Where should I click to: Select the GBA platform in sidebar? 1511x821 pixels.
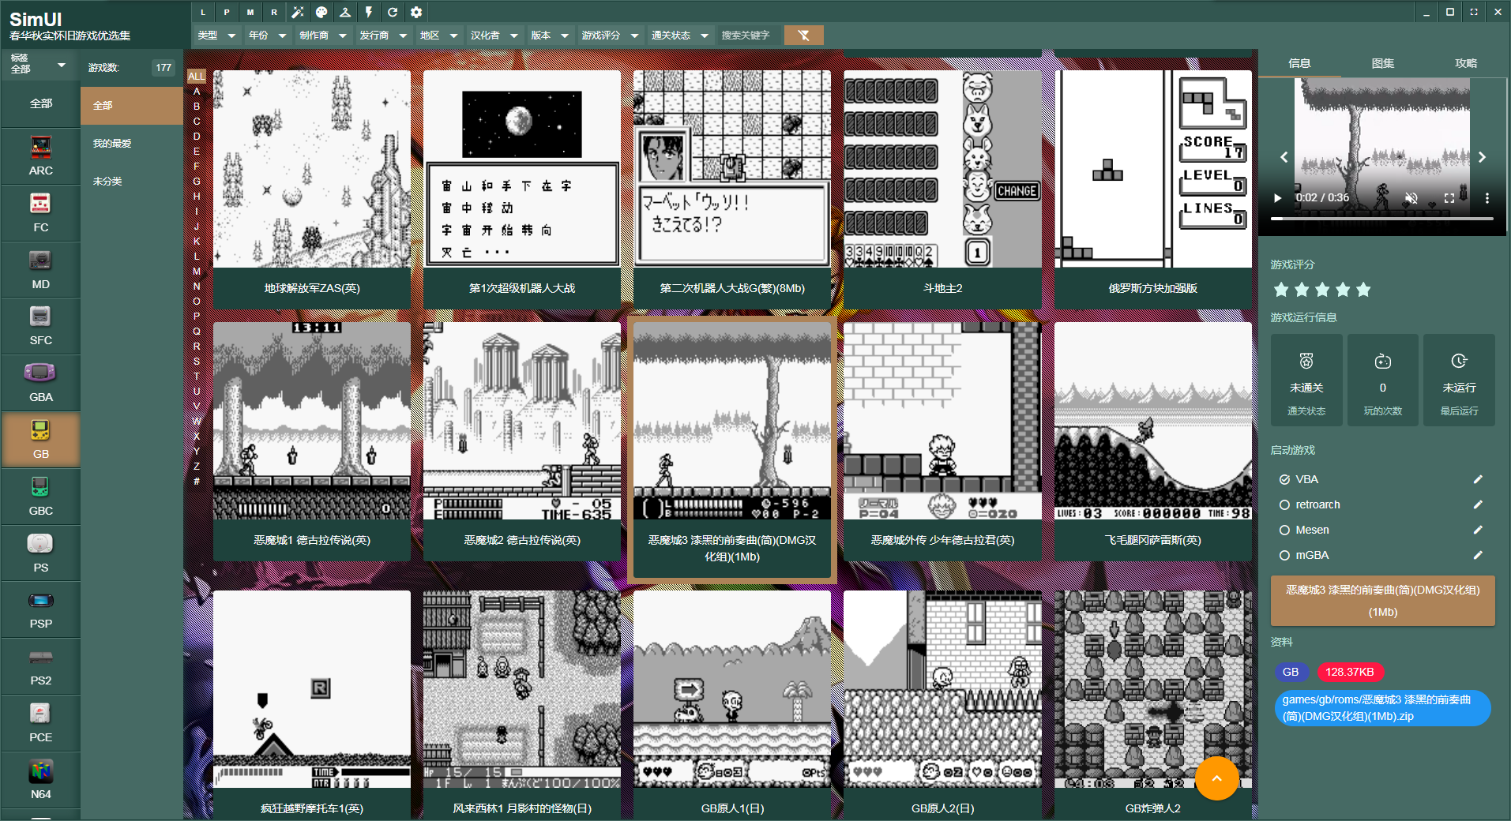40,383
